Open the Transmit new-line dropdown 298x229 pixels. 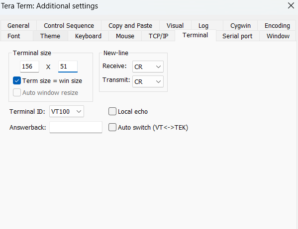148,81
